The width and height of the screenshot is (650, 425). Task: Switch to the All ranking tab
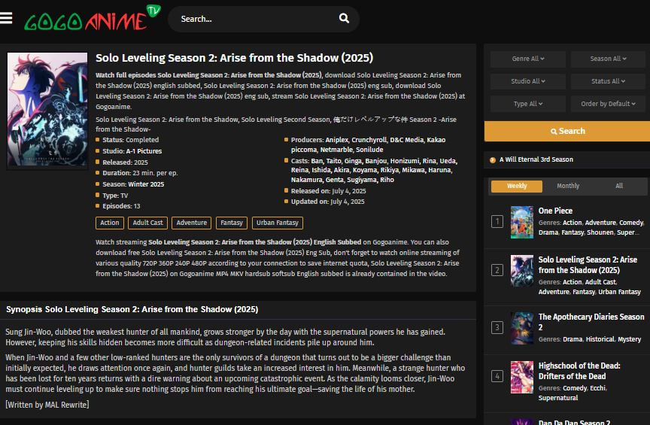(x=619, y=186)
